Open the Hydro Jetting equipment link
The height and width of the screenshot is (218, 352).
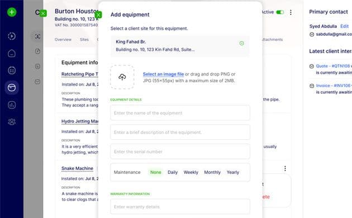[80, 121]
